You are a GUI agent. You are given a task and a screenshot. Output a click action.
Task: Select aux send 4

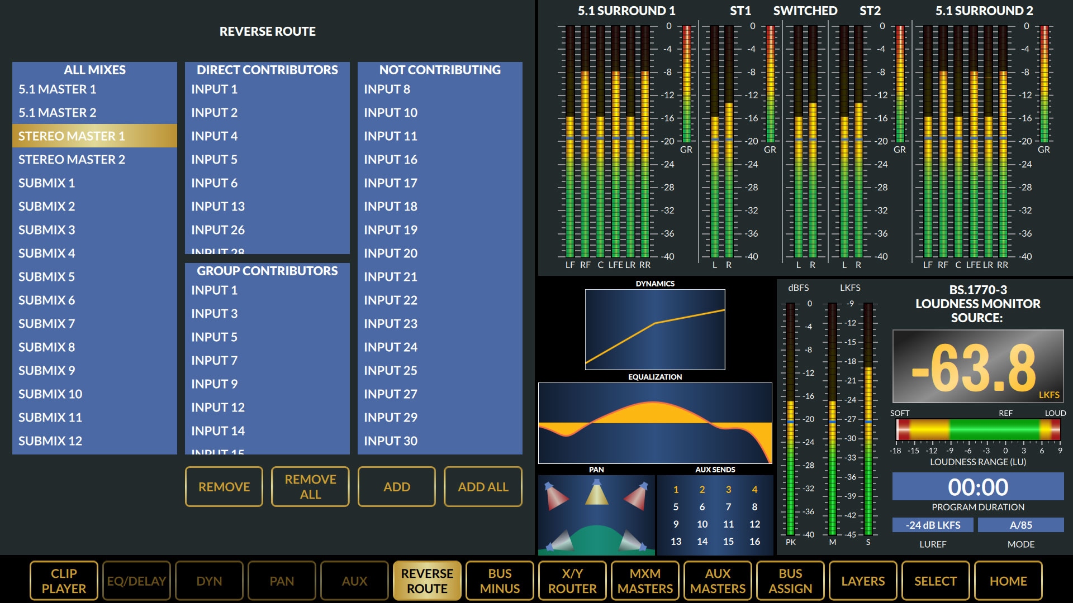(x=754, y=490)
